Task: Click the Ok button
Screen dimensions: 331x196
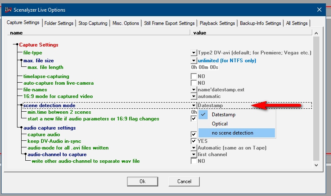Action: 142,181
